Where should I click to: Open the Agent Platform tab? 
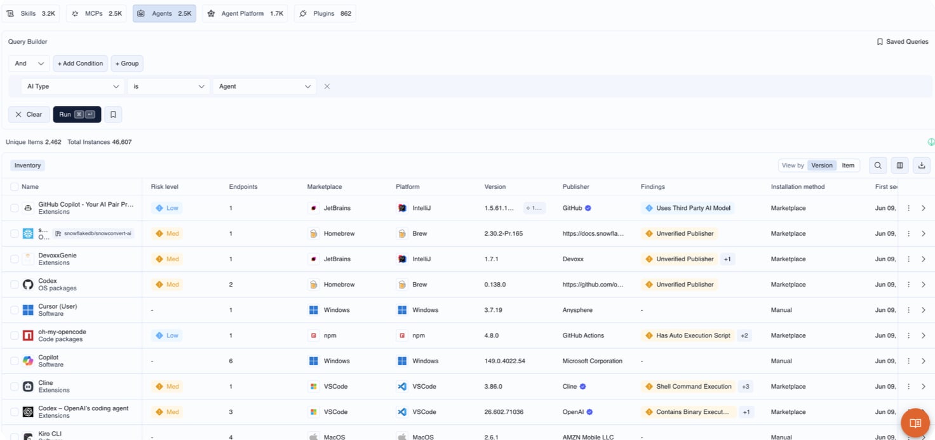(245, 13)
